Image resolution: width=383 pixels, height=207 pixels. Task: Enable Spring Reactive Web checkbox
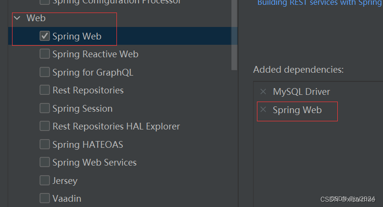tap(45, 54)
